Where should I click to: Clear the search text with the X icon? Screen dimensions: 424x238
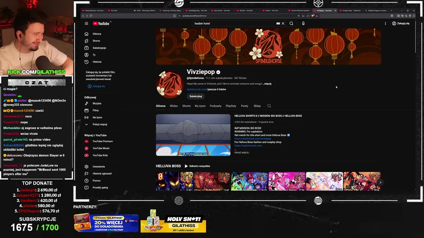tap(283, 23)
